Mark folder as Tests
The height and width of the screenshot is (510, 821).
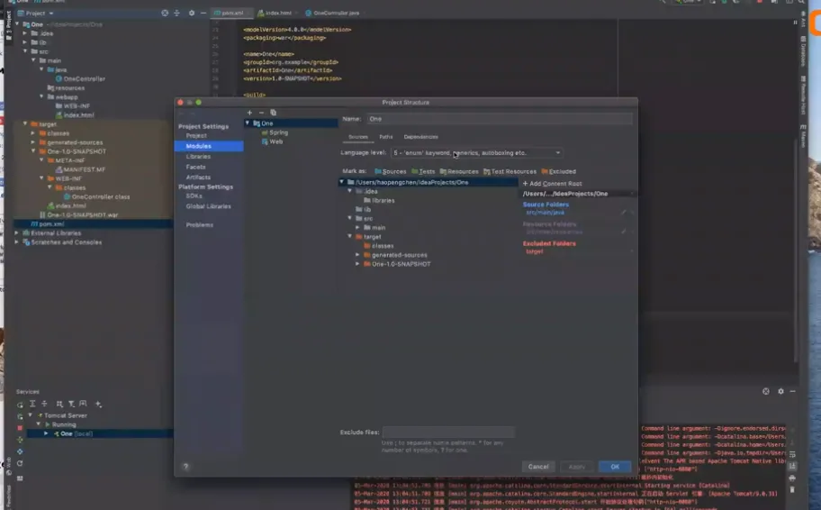point(423,171)
